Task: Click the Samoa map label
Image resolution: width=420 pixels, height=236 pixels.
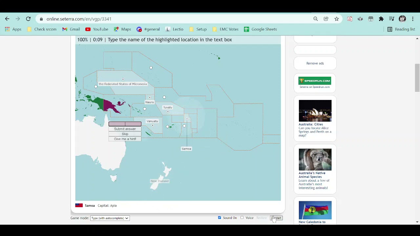Action: coord(186,149)
